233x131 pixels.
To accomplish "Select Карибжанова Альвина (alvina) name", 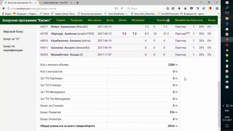I will click(71, 41).
